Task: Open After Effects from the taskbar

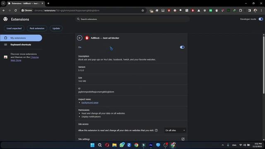Action: pos(151,145)
